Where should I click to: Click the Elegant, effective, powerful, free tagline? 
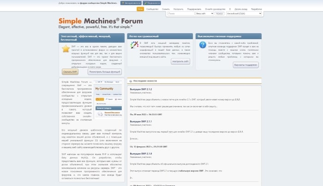96,27
